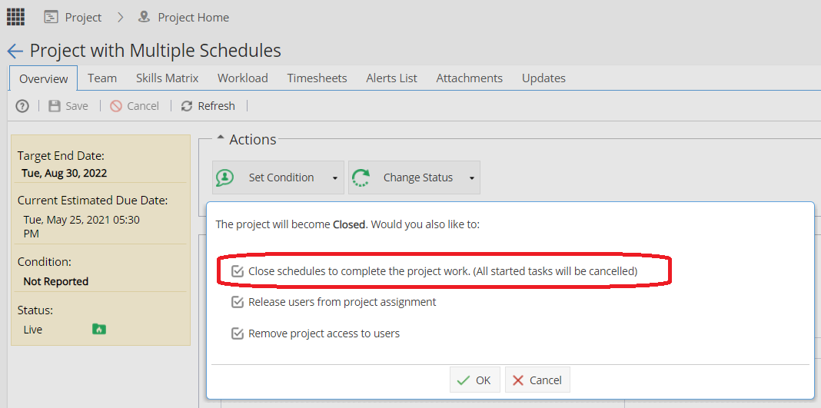Click the red X on dialog Cancel
This screenshot has width=821, height=408.
518,380
